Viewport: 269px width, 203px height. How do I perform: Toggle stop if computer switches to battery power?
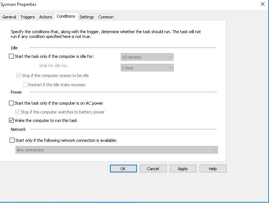tap(18, 112)
